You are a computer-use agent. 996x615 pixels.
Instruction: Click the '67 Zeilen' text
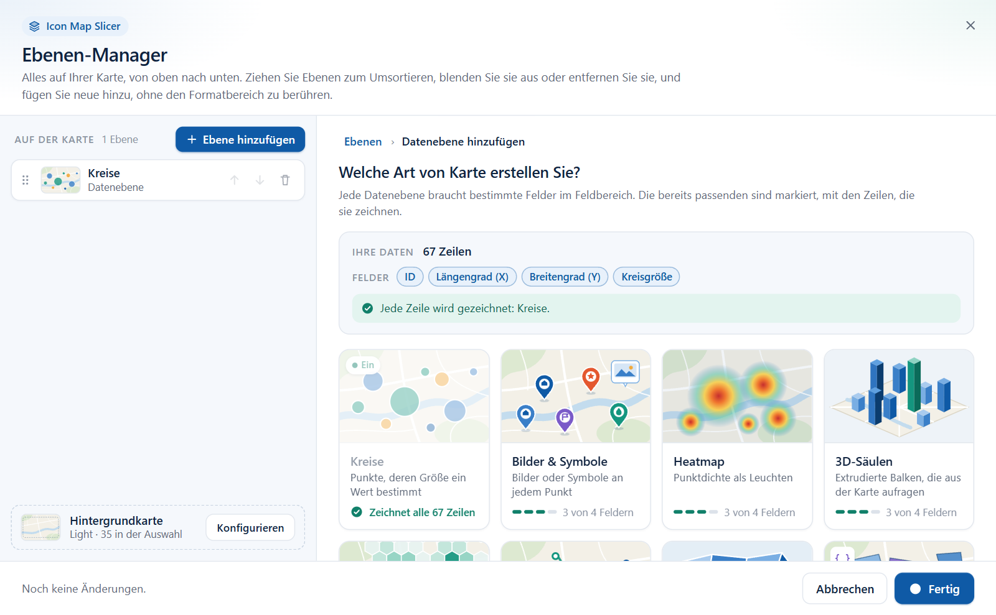[x=447, y=252]
